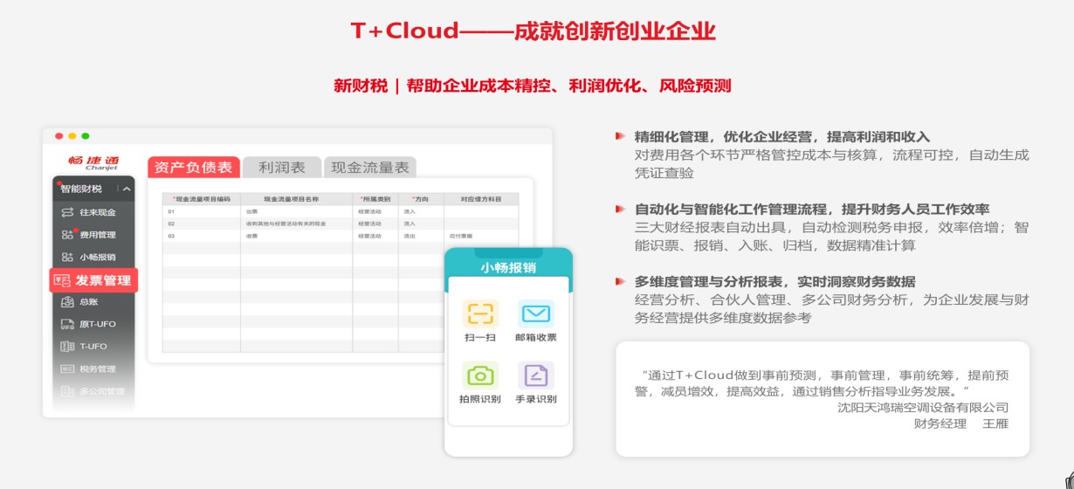This screenshot has width=1074, height=489.
Task: Select 往来现金 menu label
Action: click(x=98, y=212)
